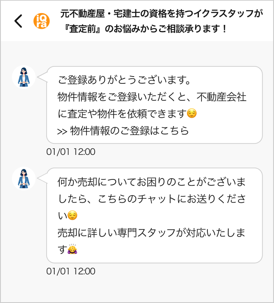Click the relieved face emoji after 依頼できます
The image size is (274, 303).
[193, 114]
